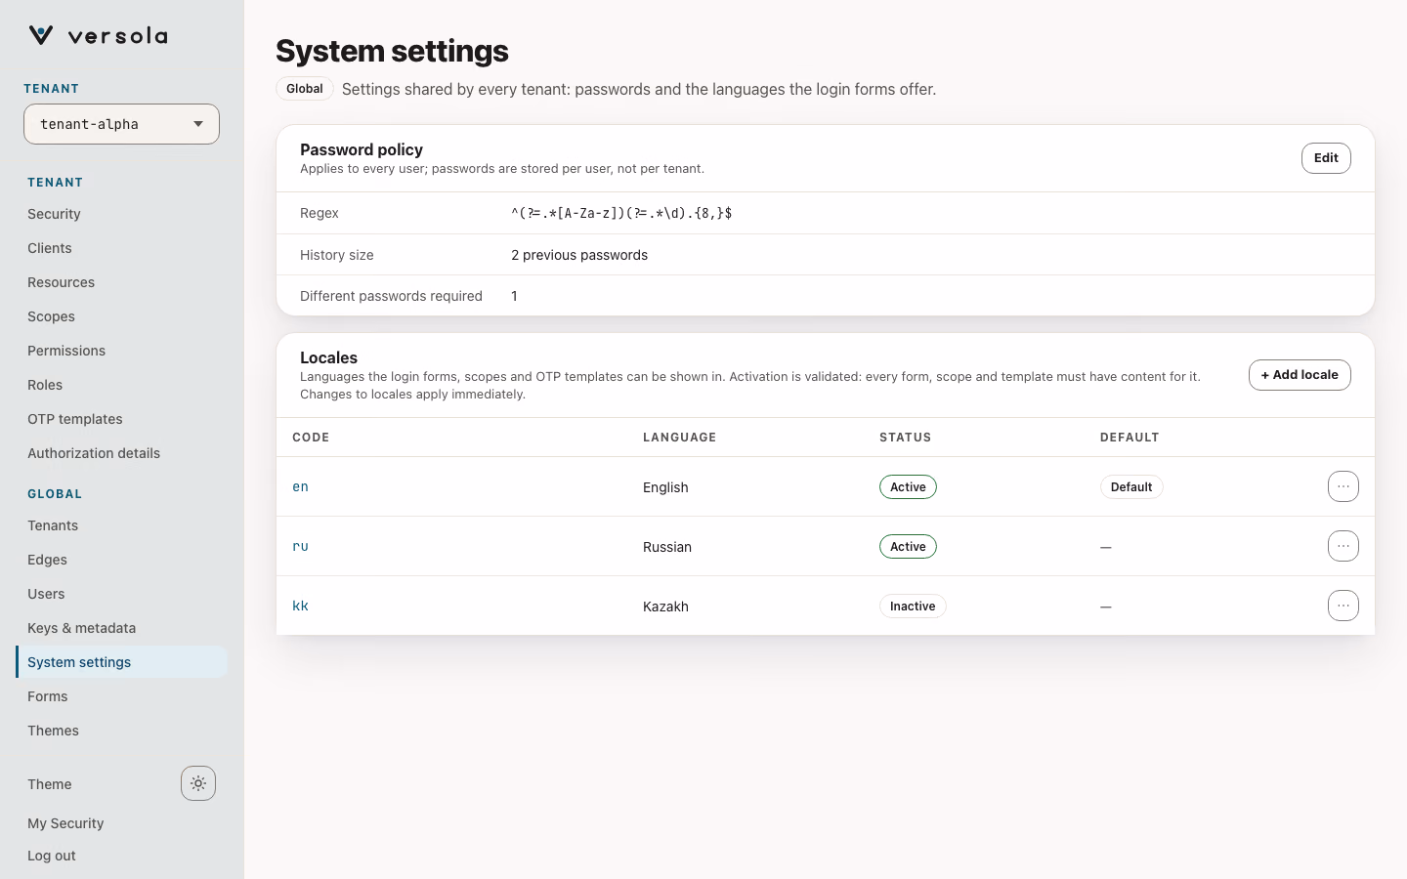1407x879 pixels.
Task: Click the Different passwords required value 1
Action: 514,296
